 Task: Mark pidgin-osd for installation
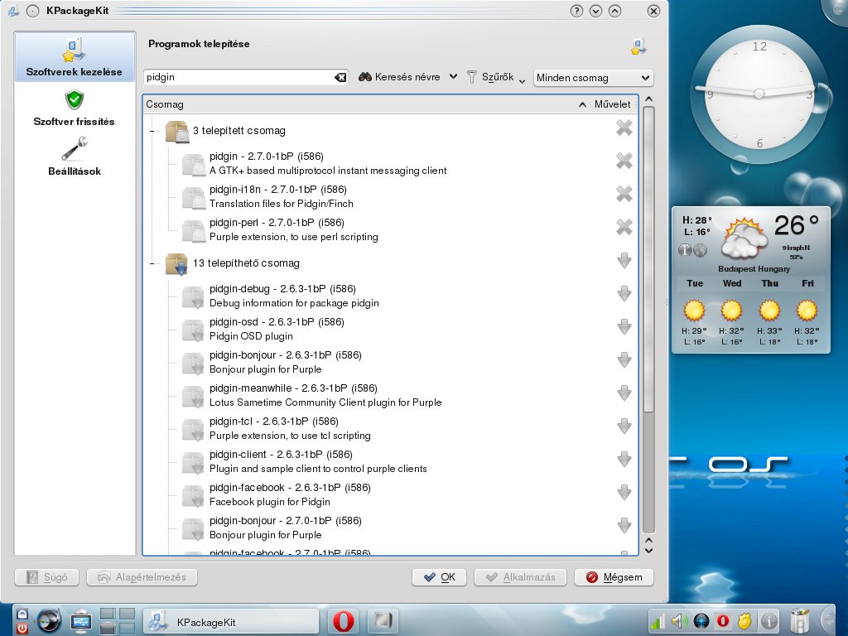(624, 326)
